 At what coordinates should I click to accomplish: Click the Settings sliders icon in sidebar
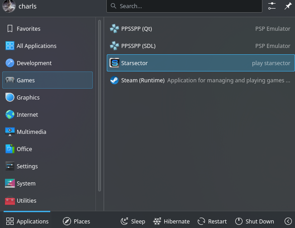pos(10,166)
